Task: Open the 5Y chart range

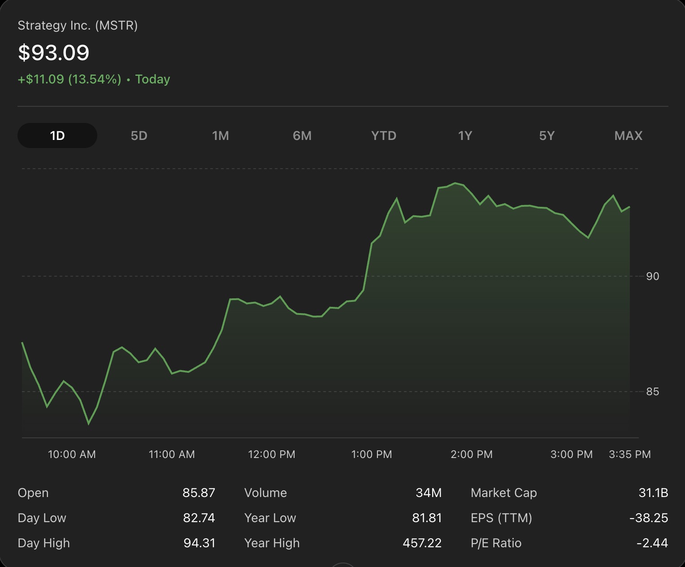Action: pos(547,135)
